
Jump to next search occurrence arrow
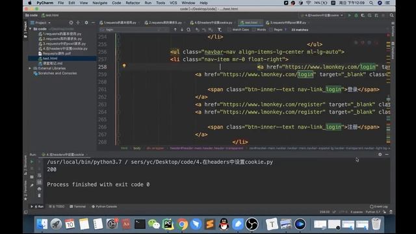(x=182, y=30)
